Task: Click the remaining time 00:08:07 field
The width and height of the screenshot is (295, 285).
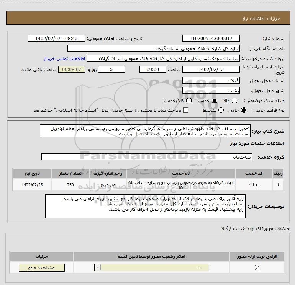Action: [x=72, y=70]
